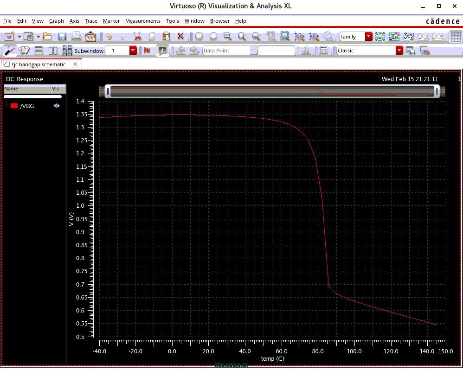This screenshot has width=463, height=370.
Task: Open the calculator icon
Action: pos(323,51)
